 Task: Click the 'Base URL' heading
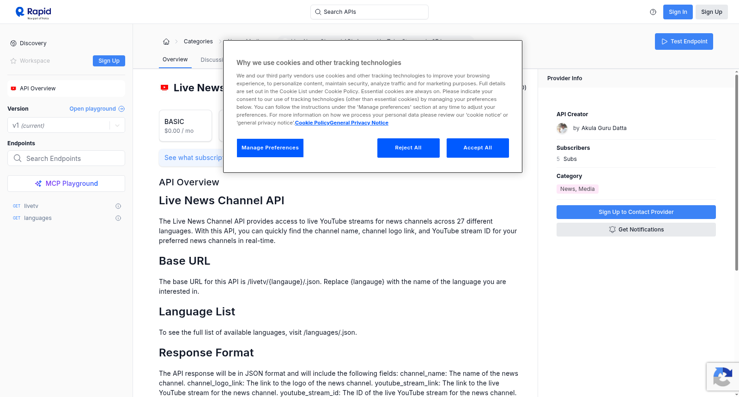pyautogui.click(x=184, y=261)
